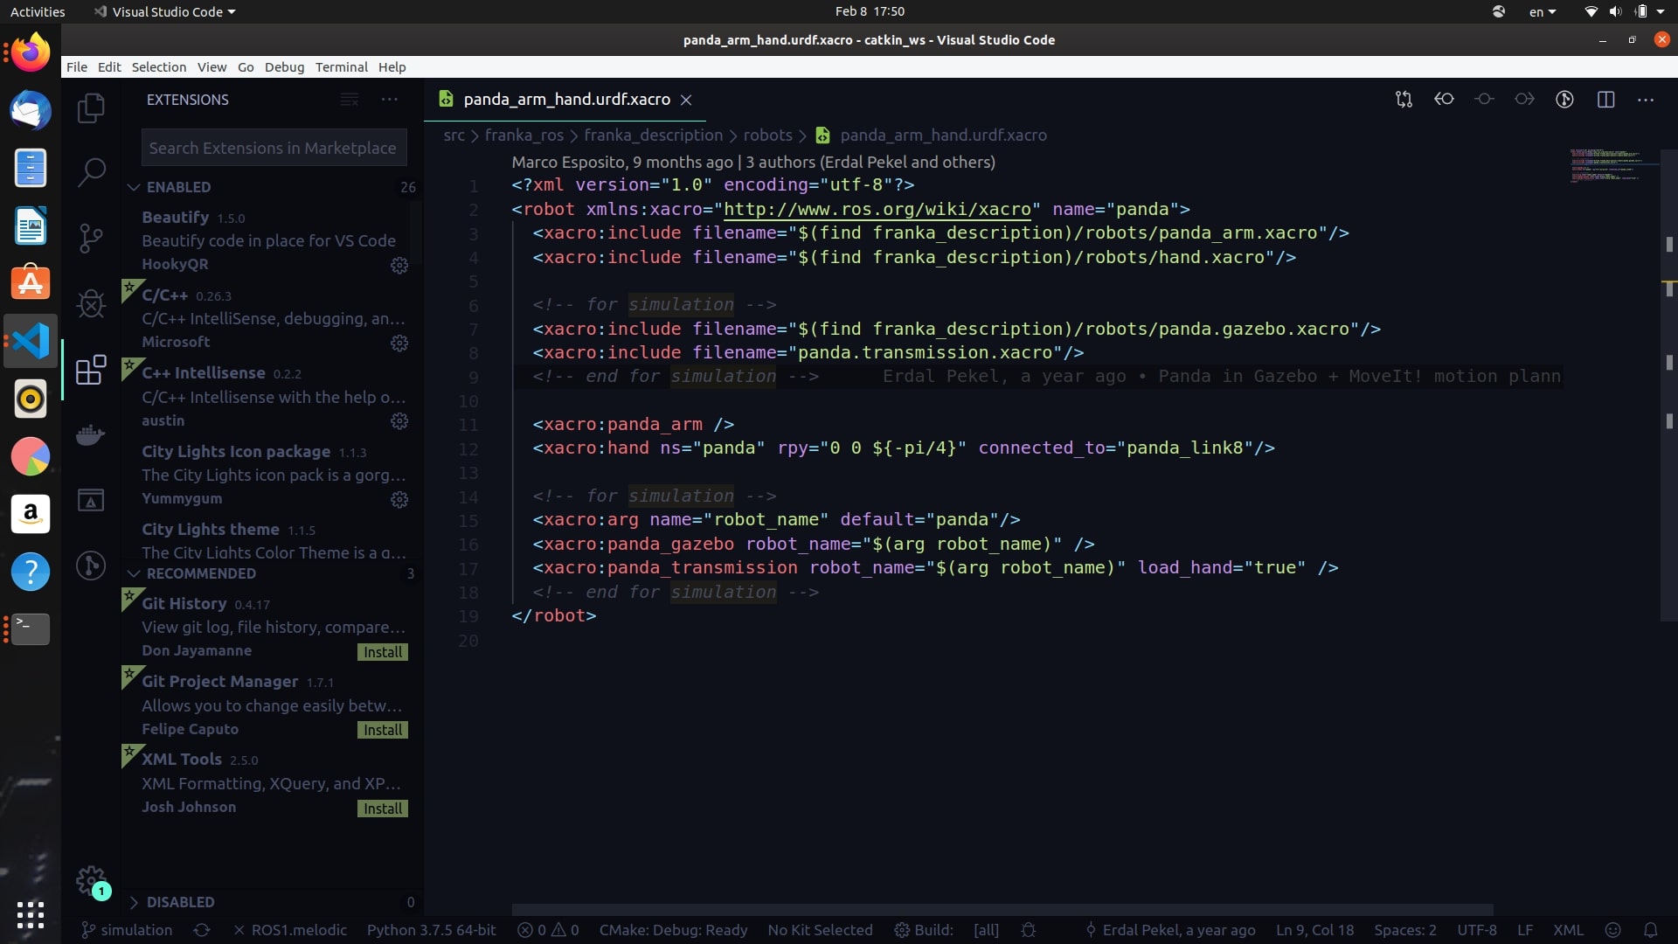Open editor more actions menu
Screen dimensions: 1678x944
click(x=1646, y=100)
